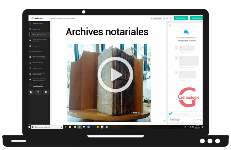Click the round info icon in header
The height and width of the screenshot is (150, 231).
(167, 18)
